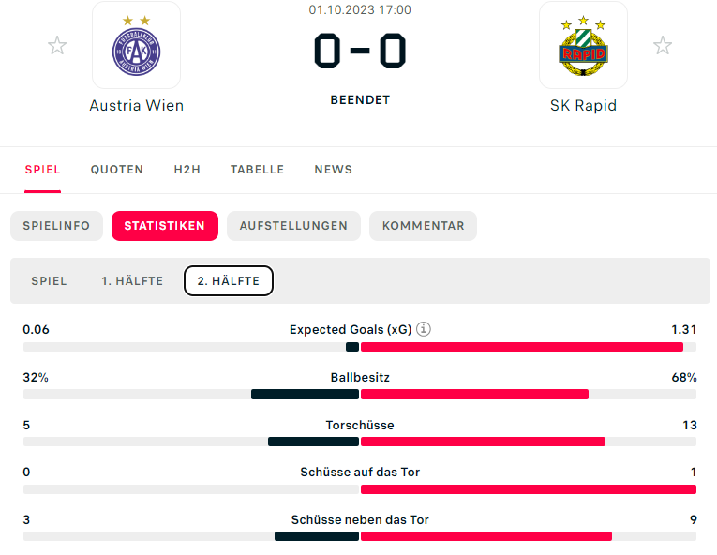
Task: Select the 2. Hälfte statistics filter
Action: [229, 281]
